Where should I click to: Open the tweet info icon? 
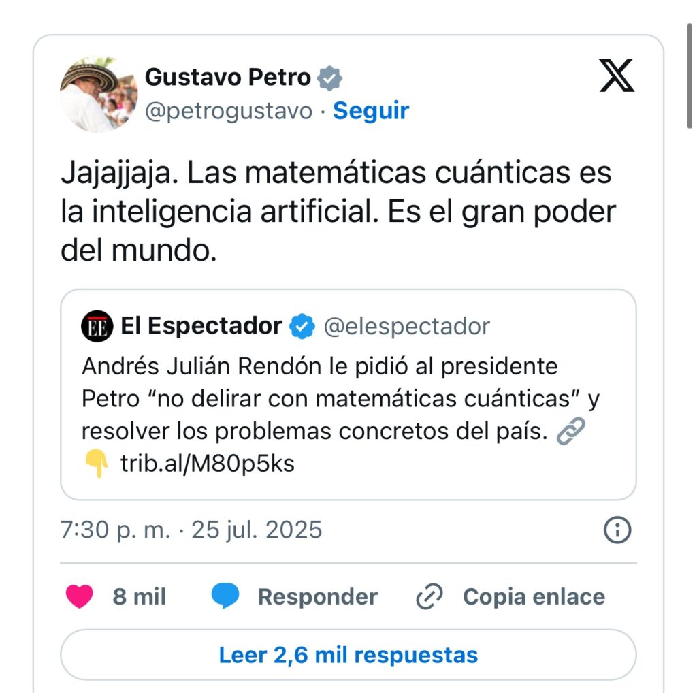(617, 530)
